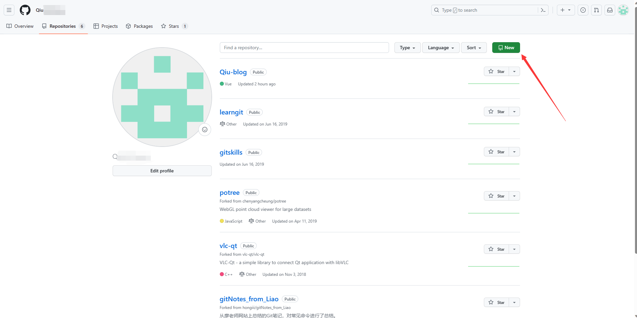The width and height of the screenshot is (637, 318).
Task: Click the Qiu username in the header
Action: [40, 10]
